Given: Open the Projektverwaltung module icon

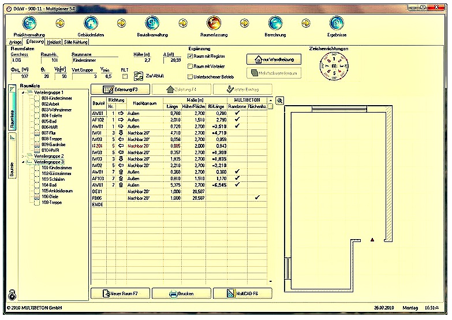Looking at the screenshot, I should click(29, 23).
